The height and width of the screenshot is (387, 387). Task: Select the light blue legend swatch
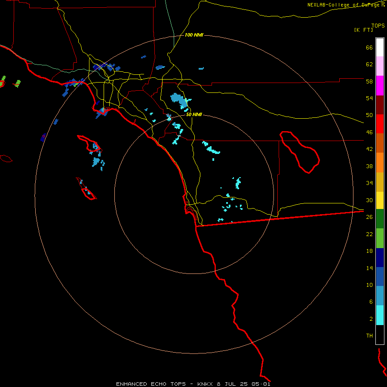point(380,296)
